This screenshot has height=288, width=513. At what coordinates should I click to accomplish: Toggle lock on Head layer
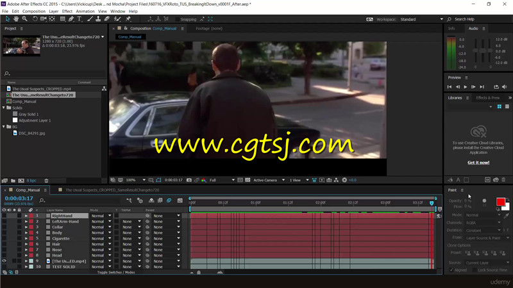click(x=19, y=255)
